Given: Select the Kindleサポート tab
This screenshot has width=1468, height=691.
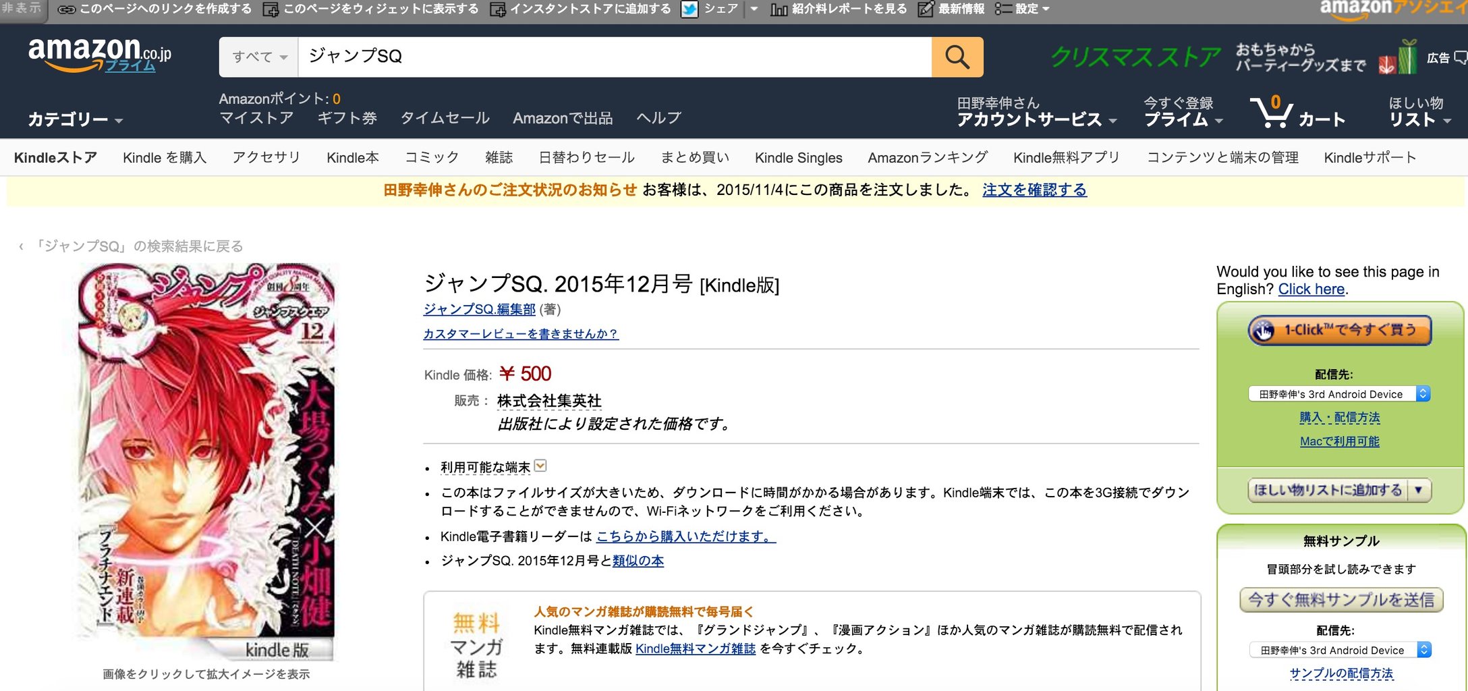Looking at the screenshot, I should 1370,158.
